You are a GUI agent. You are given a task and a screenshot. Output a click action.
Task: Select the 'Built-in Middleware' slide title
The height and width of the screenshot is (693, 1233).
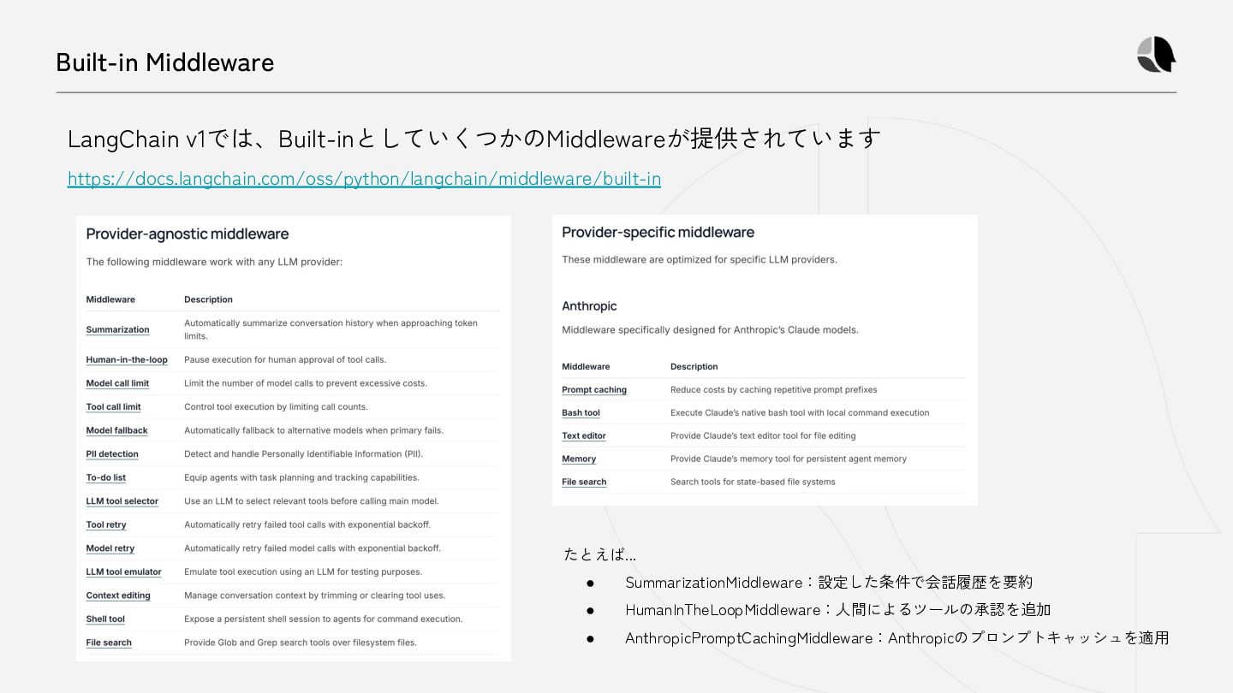165,62
